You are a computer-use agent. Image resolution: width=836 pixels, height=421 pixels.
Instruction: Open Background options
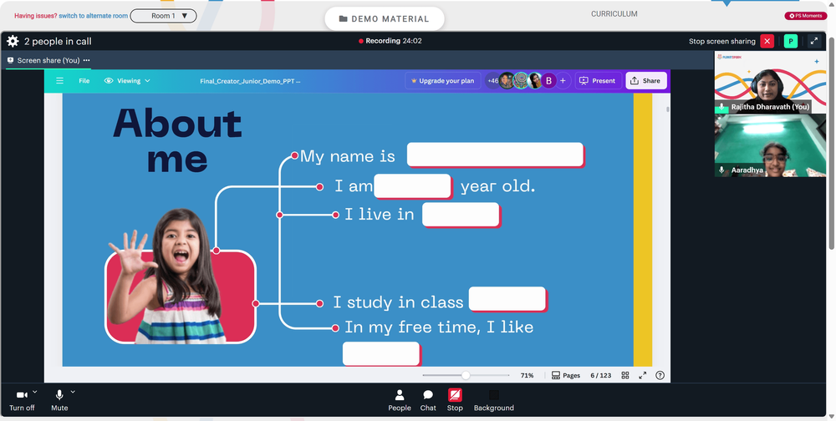point(494,399)
